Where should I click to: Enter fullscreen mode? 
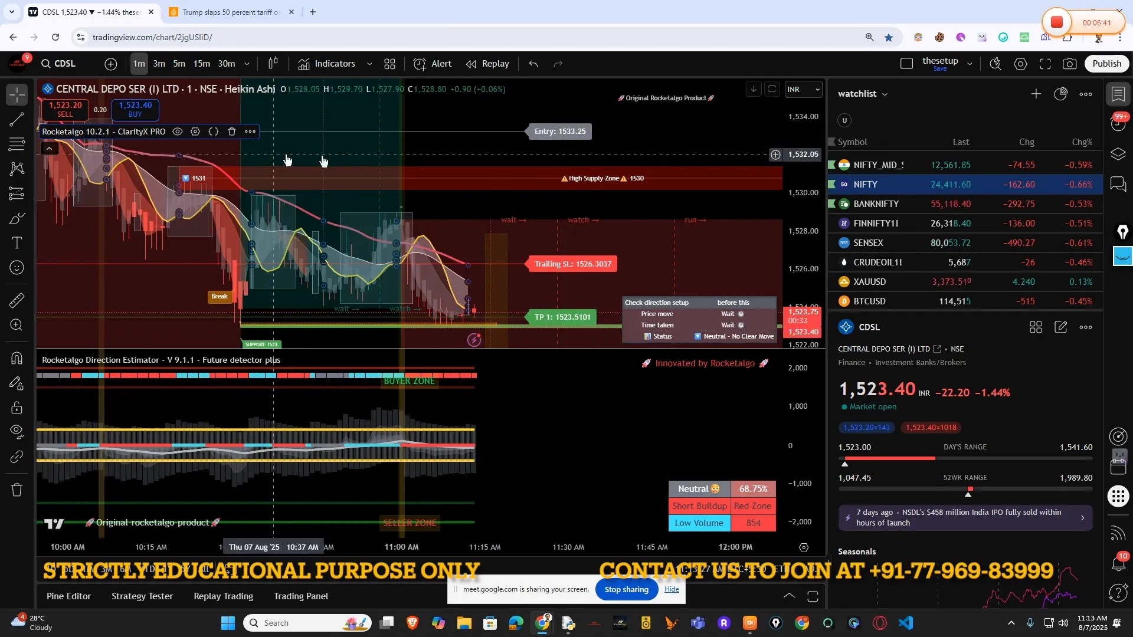tap(1045, 64)
